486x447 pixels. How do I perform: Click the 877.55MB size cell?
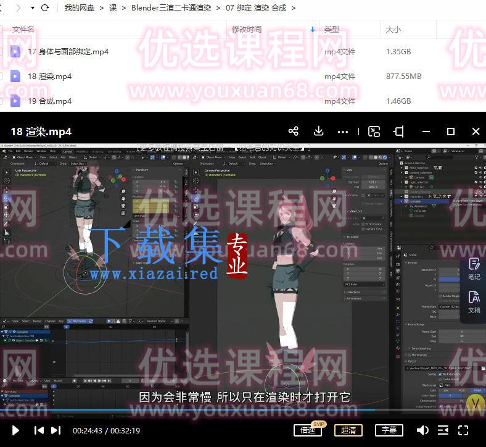(403, 77)
